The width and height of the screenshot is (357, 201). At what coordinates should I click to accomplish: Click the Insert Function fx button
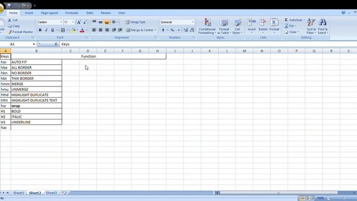point(56,44)
